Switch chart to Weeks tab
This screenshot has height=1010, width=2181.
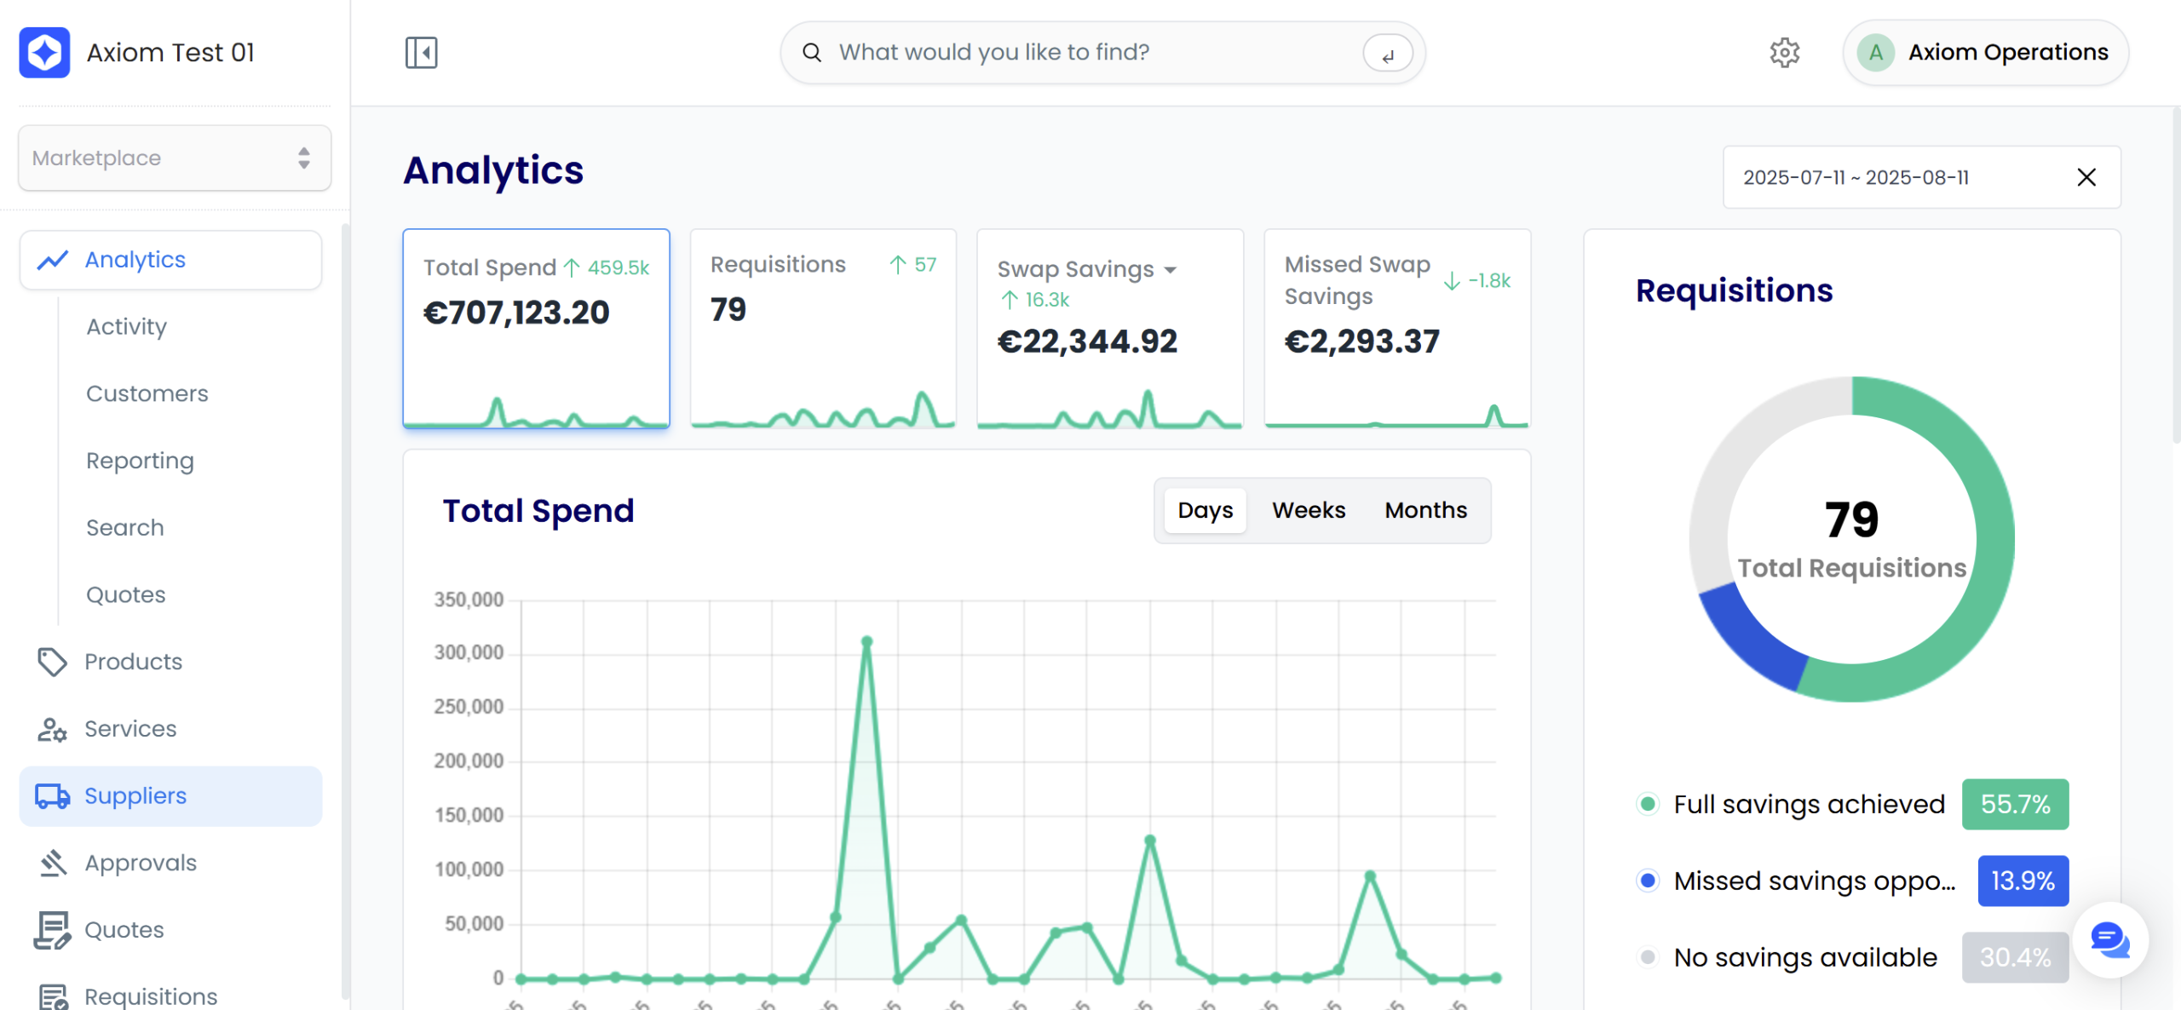click(x=1309, y=510)
